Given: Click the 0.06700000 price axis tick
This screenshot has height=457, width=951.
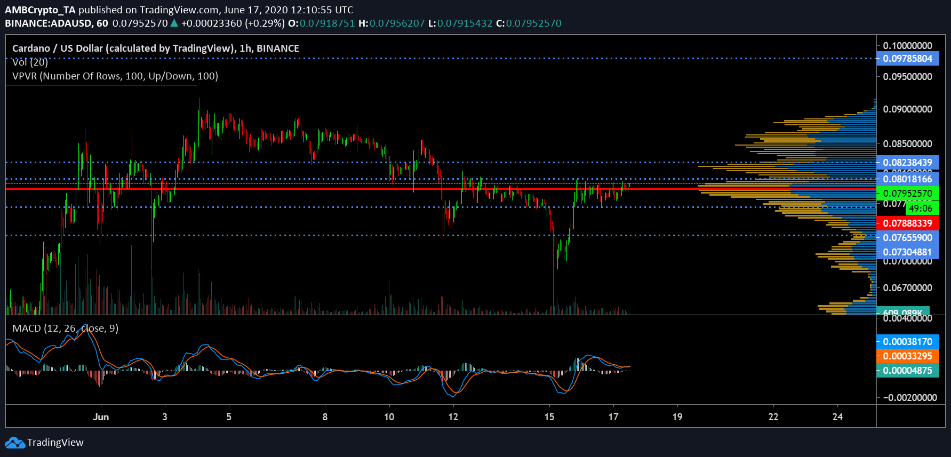Looking at the screenshot, I should pyautogui.click(x=907, y=288).
